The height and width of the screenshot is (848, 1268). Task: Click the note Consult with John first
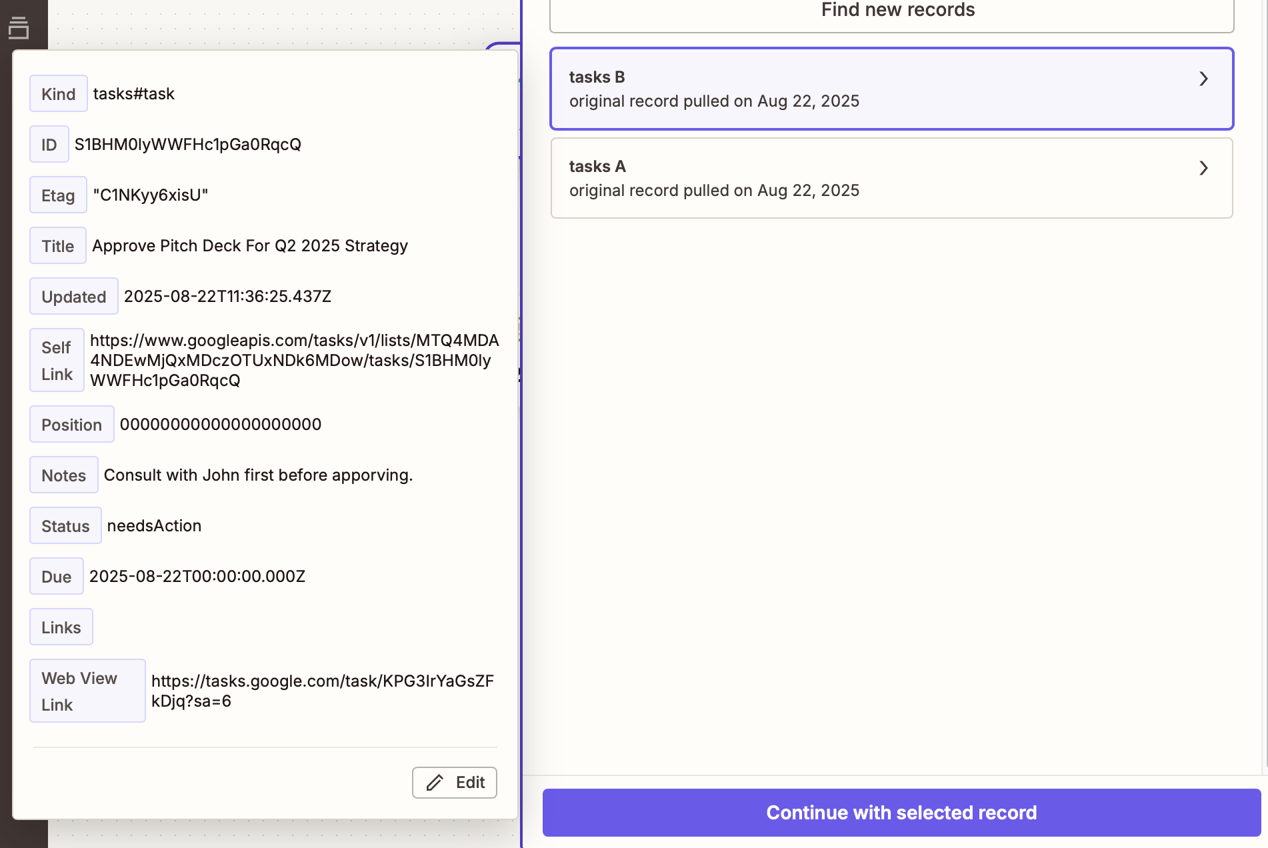pos(259,475)
